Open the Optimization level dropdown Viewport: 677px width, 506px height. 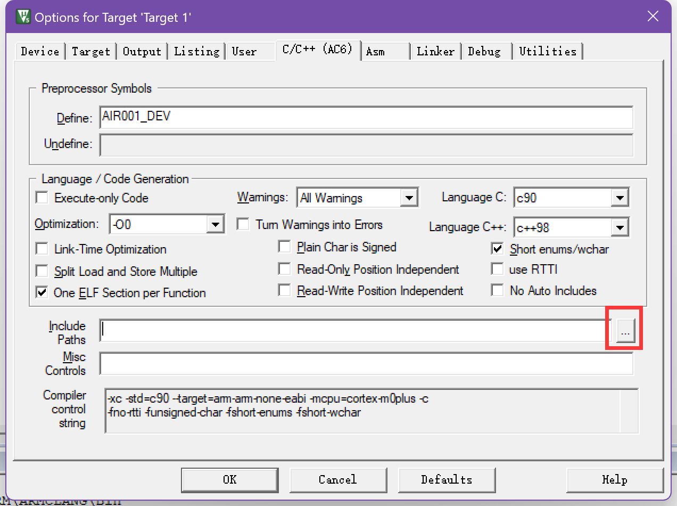point(215,225)
